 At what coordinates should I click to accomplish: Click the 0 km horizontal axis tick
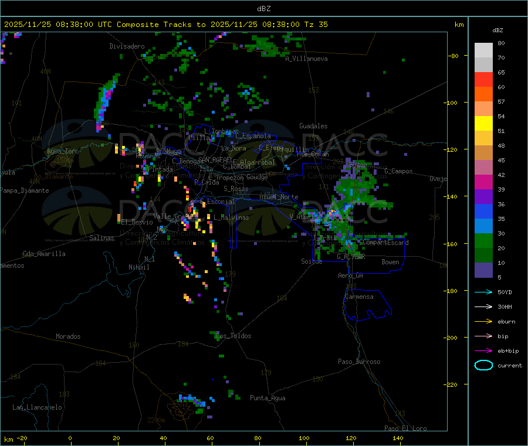(70, 438)
